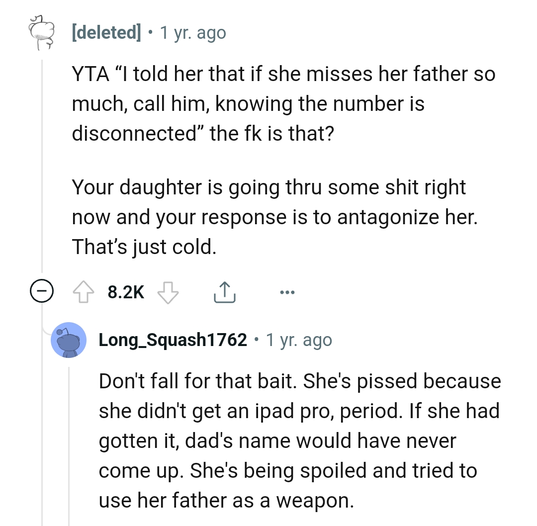Click Long_Squash1762's avatar
Image resolution: width=537 pixels, height=526 pixels.
pos(69,340)
